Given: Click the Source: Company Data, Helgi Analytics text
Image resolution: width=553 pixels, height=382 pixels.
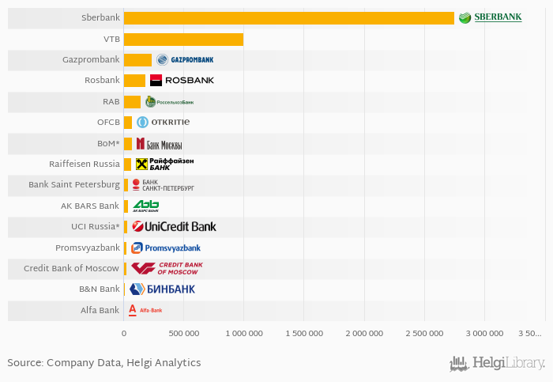Looking at the screenshot, I should [x=104, y=363].
